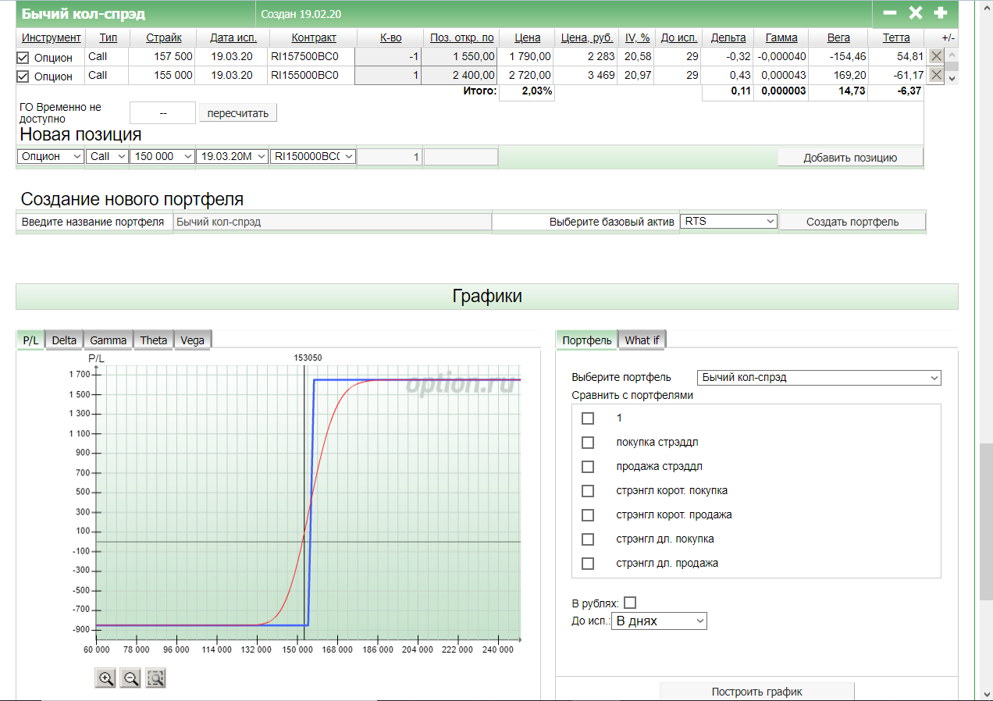Image resolution: width=993 pixels, height=701 pixels.
Task: Click the X icon in portfolio header
Action: coord(915,13)
